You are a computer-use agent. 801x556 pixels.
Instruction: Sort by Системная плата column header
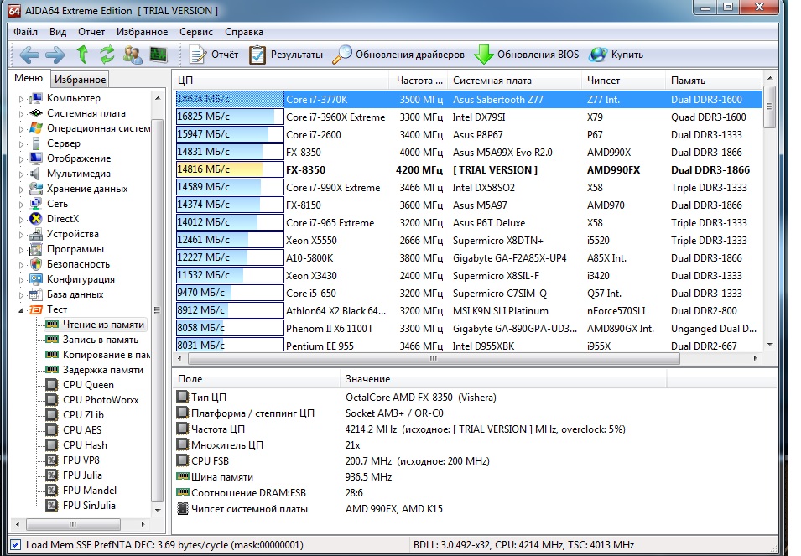pos(514,81)
